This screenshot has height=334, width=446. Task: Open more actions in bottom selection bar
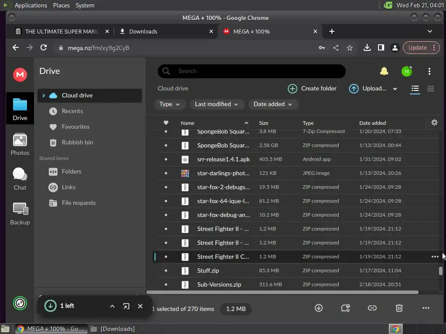(426, 308)
